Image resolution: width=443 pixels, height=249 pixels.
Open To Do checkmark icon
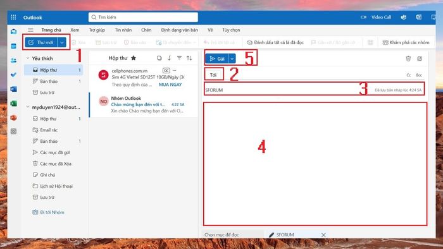pos(13,75)
